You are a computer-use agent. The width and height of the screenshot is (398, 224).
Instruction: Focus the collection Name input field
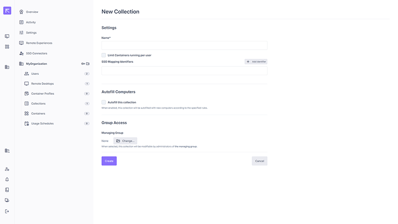(184, 45)
